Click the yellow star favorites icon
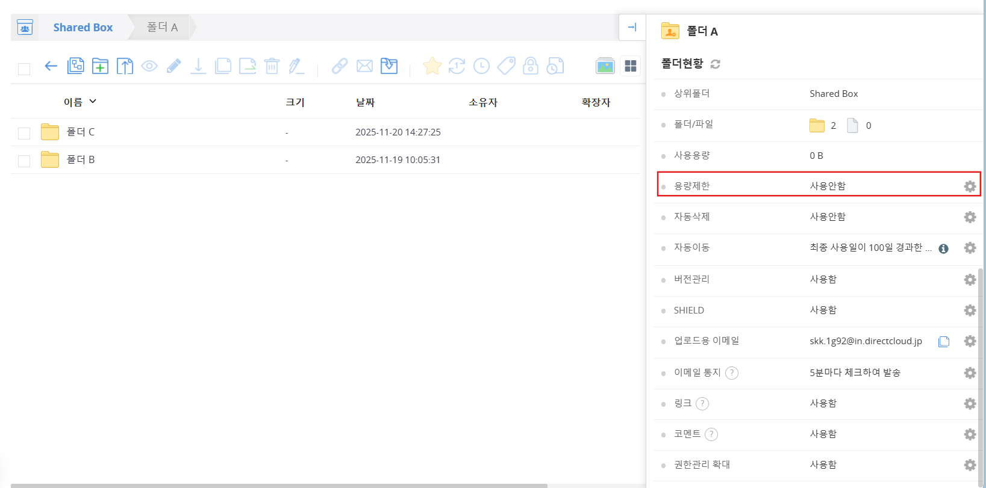This screenshot has height=488, width=986. 432,66
